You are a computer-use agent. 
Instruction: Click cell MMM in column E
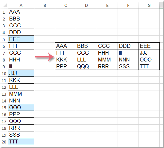(107, 60)
